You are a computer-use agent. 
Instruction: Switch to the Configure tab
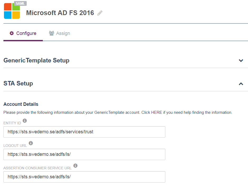point(23,33)
